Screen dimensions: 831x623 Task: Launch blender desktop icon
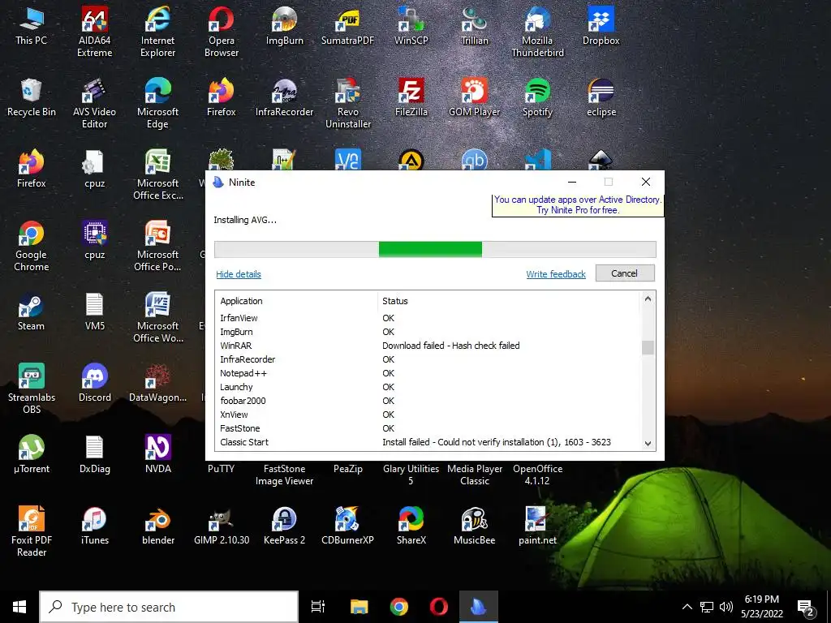(157, 526)
